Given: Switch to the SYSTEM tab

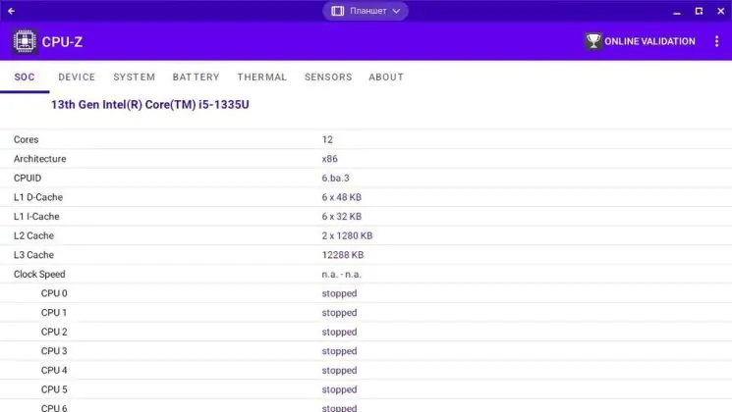Looking at the screenshot, I should point(134,77).
